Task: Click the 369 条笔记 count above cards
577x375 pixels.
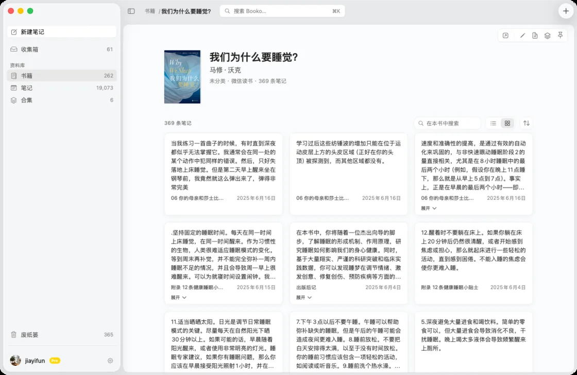Action: click(x=178, y=123)
